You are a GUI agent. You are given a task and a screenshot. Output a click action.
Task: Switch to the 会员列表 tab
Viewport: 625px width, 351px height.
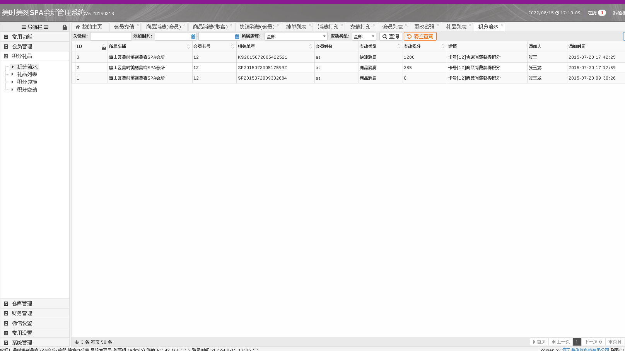pos(392,27)
